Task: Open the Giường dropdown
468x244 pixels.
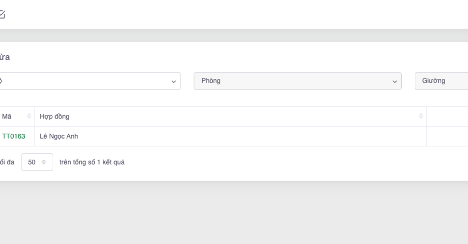Action: (x=441, y=81)
